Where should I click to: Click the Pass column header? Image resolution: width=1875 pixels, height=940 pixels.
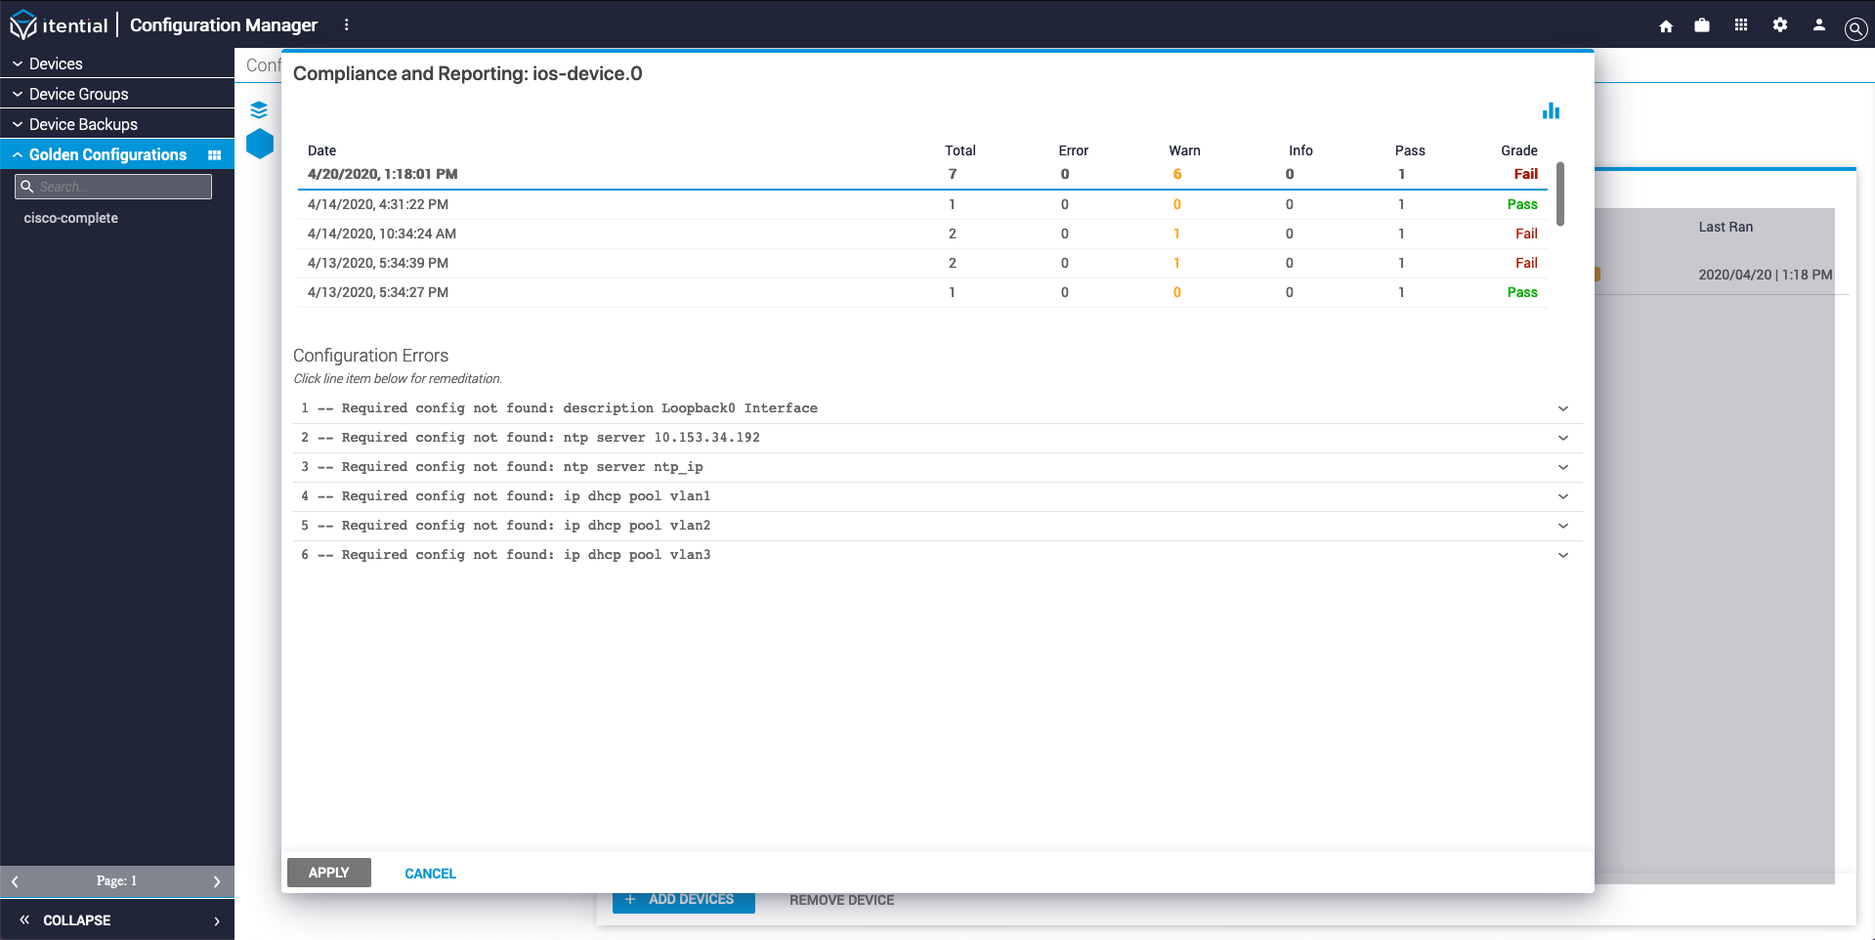[1410, 150]
